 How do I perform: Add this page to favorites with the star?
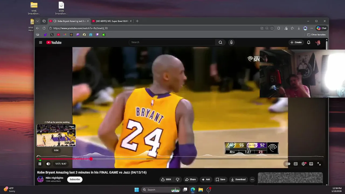click(272, 28)
